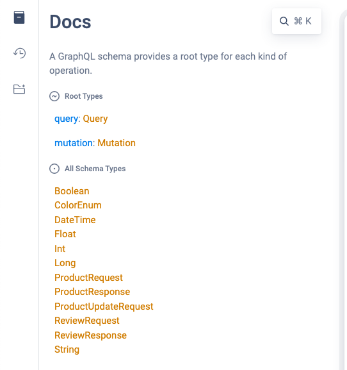View the ProductRequest input type
The height and width of the screenshot is (370, 347).
88,278
